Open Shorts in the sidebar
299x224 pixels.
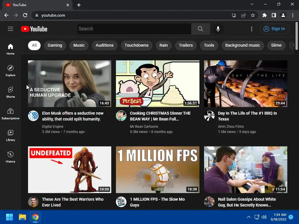pyautogui.click(x=11, y=92)
